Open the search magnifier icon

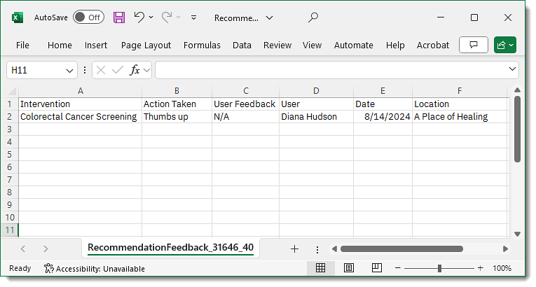[312, 17]
